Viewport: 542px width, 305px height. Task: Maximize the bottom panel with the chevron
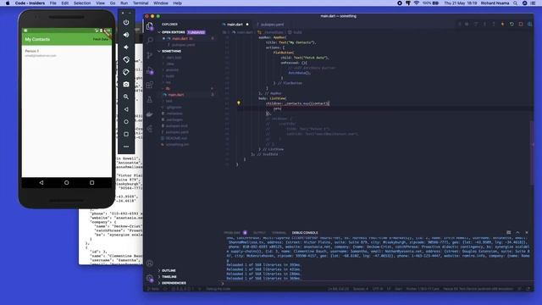coord(517,232)
